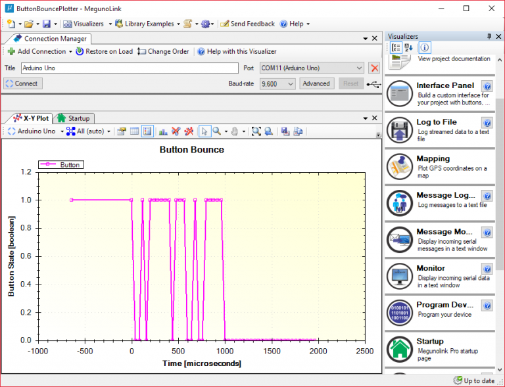Toggle visualizer descriptions info button
505x387 pixels.
click(425, 47)
